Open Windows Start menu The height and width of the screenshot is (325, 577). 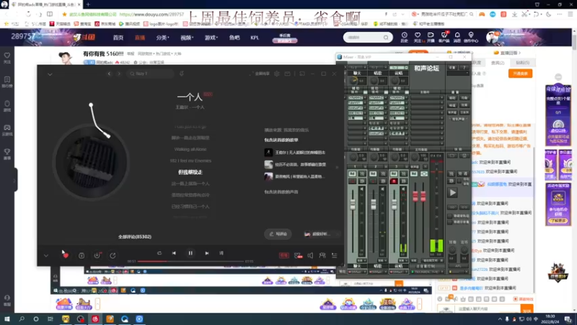tap(6, 319)
